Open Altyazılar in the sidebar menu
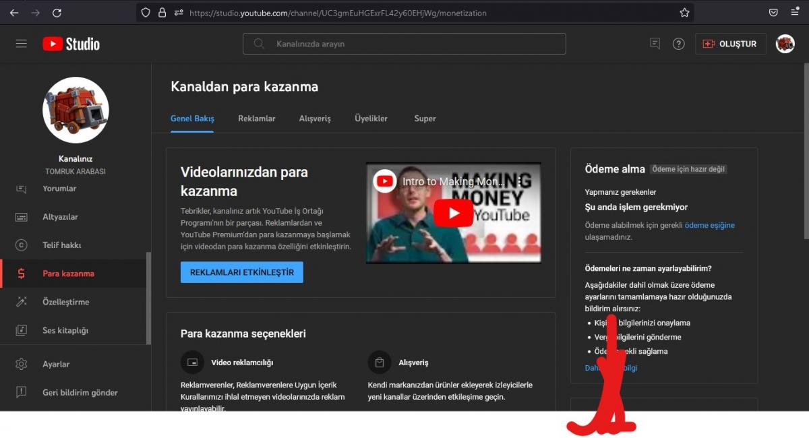809x438 pixels. 61,217
